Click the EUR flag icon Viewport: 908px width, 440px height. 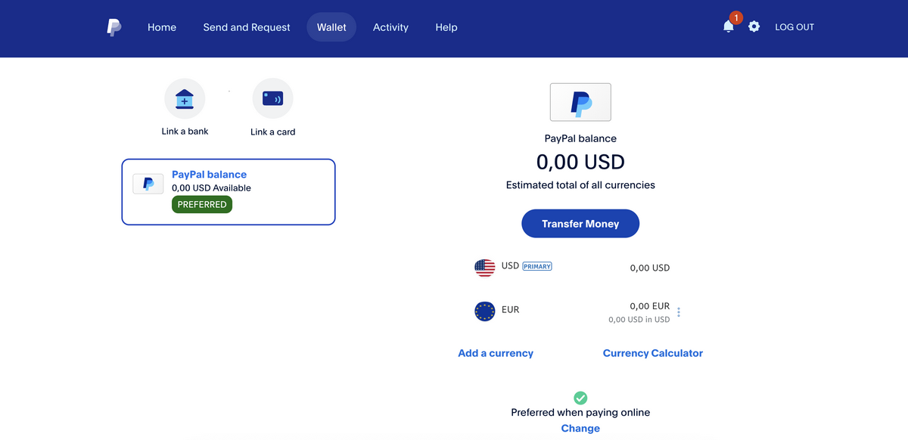pos(484,311)
